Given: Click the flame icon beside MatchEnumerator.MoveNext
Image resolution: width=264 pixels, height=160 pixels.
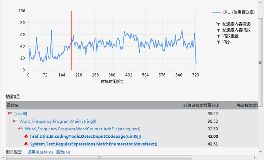Looking at the screenshot, I should coord(26,144).
